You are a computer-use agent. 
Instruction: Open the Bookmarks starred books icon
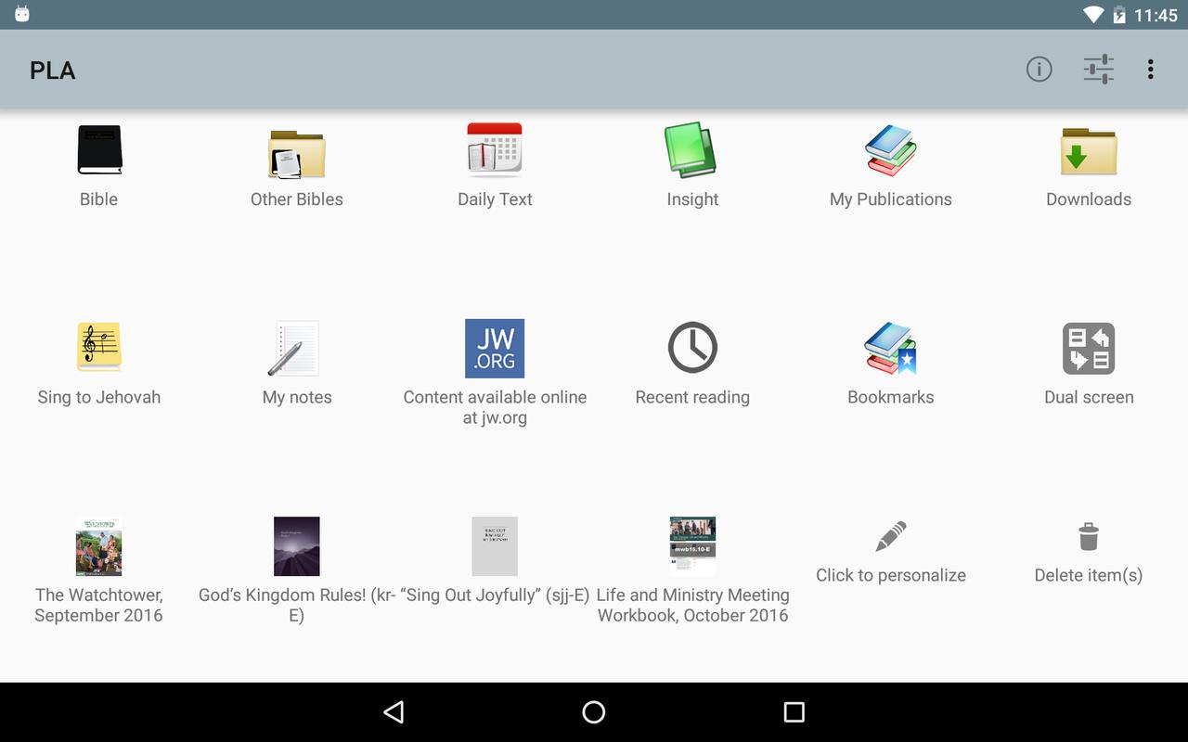point(891,348)
